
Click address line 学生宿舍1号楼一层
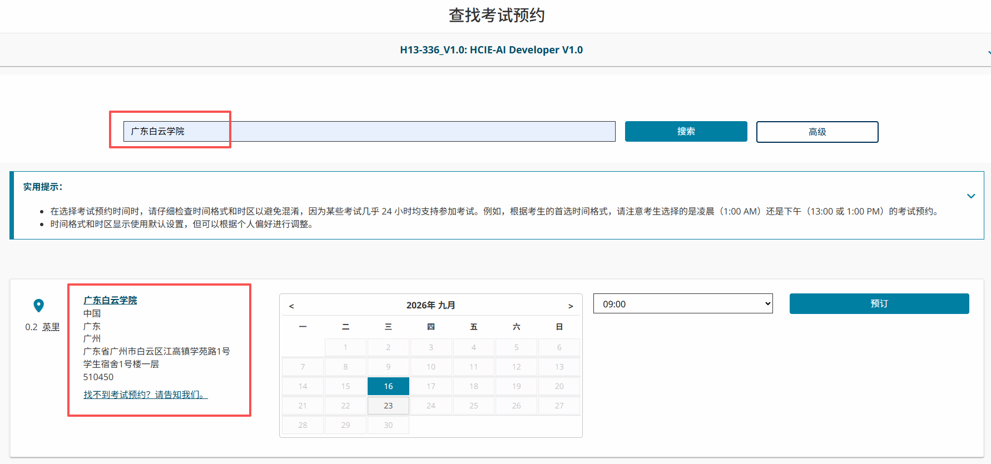[x=121, y=364]
